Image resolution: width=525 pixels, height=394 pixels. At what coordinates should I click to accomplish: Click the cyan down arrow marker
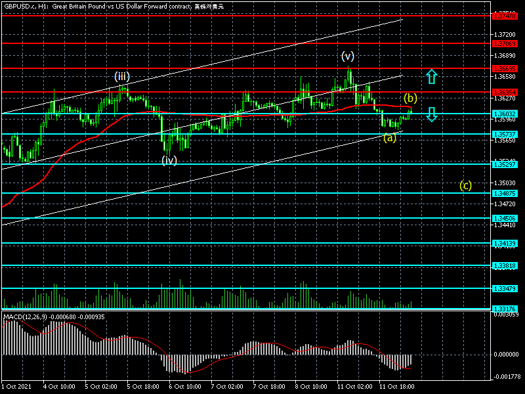(x=431, y=115)
